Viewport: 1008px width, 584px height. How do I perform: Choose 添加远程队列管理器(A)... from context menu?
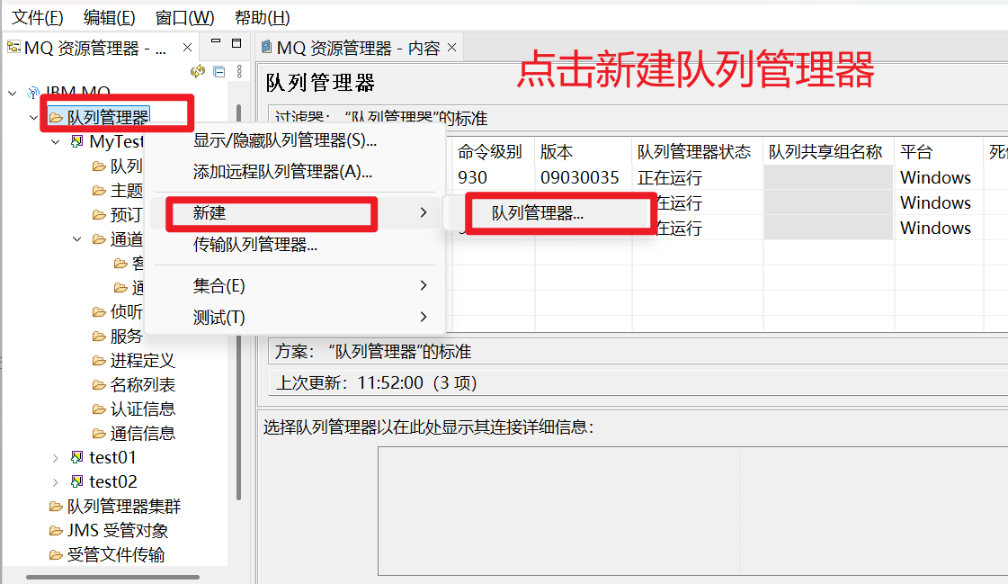[x=282, y=172]
